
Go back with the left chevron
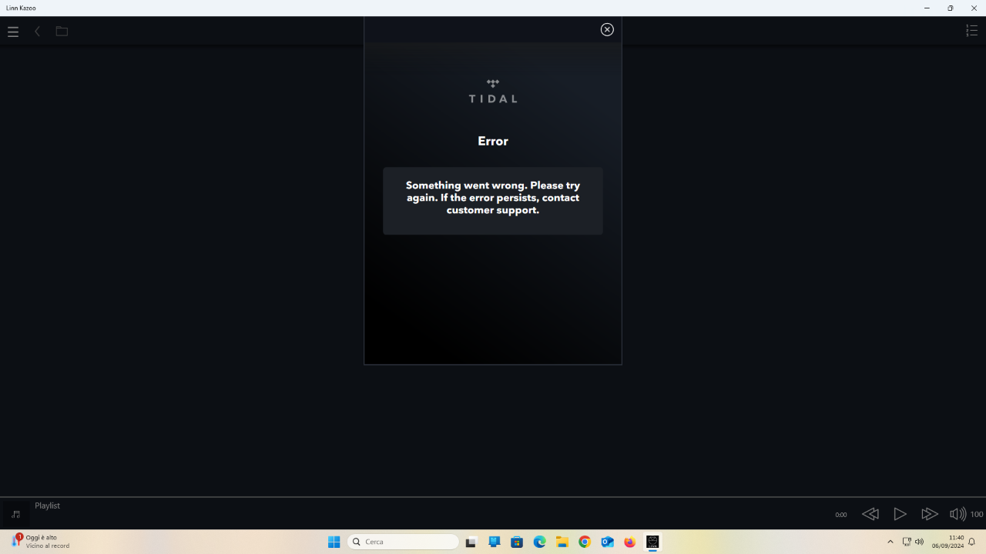click(37, 32)
